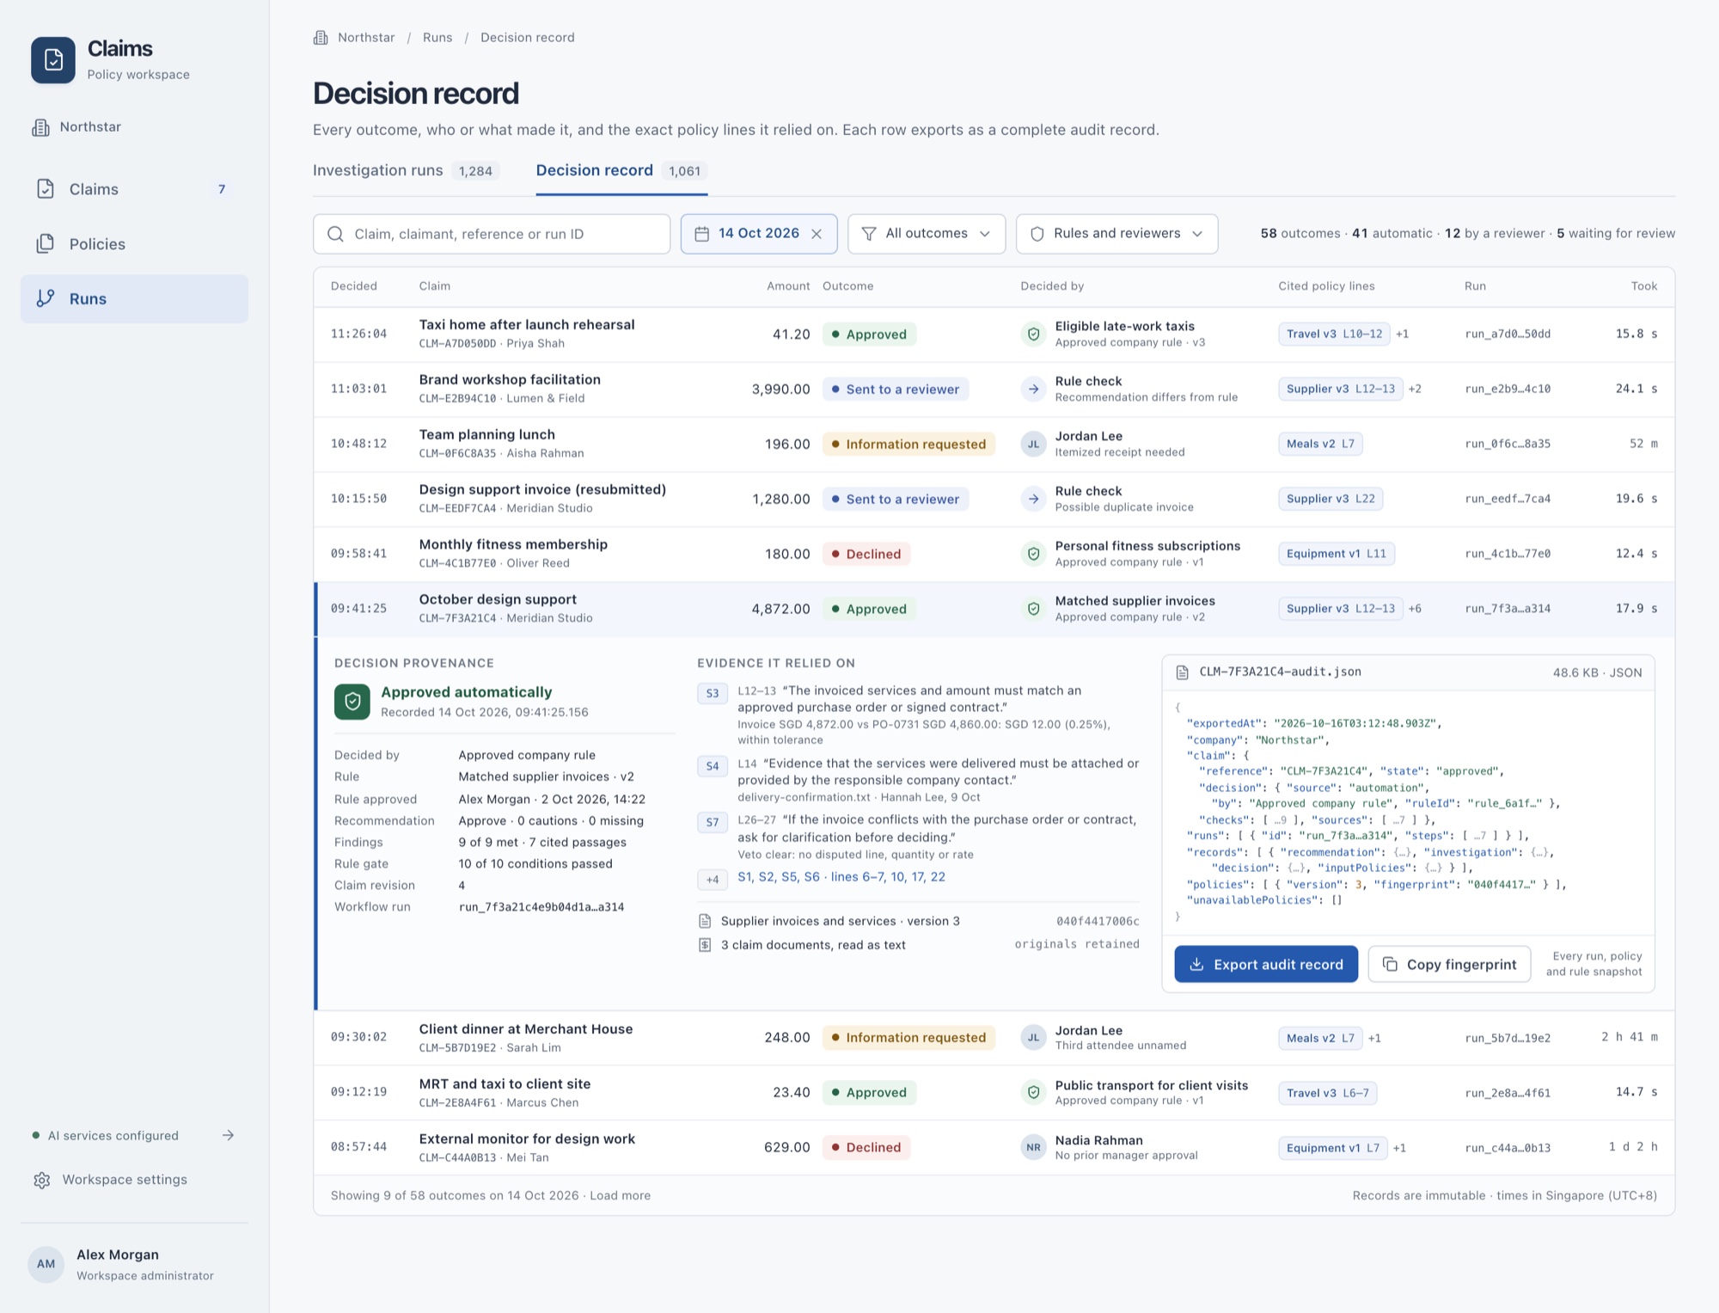Click NR avatar for Nadia Rahman
Screen dimensions: 1719x1313
[1033, 1147]
